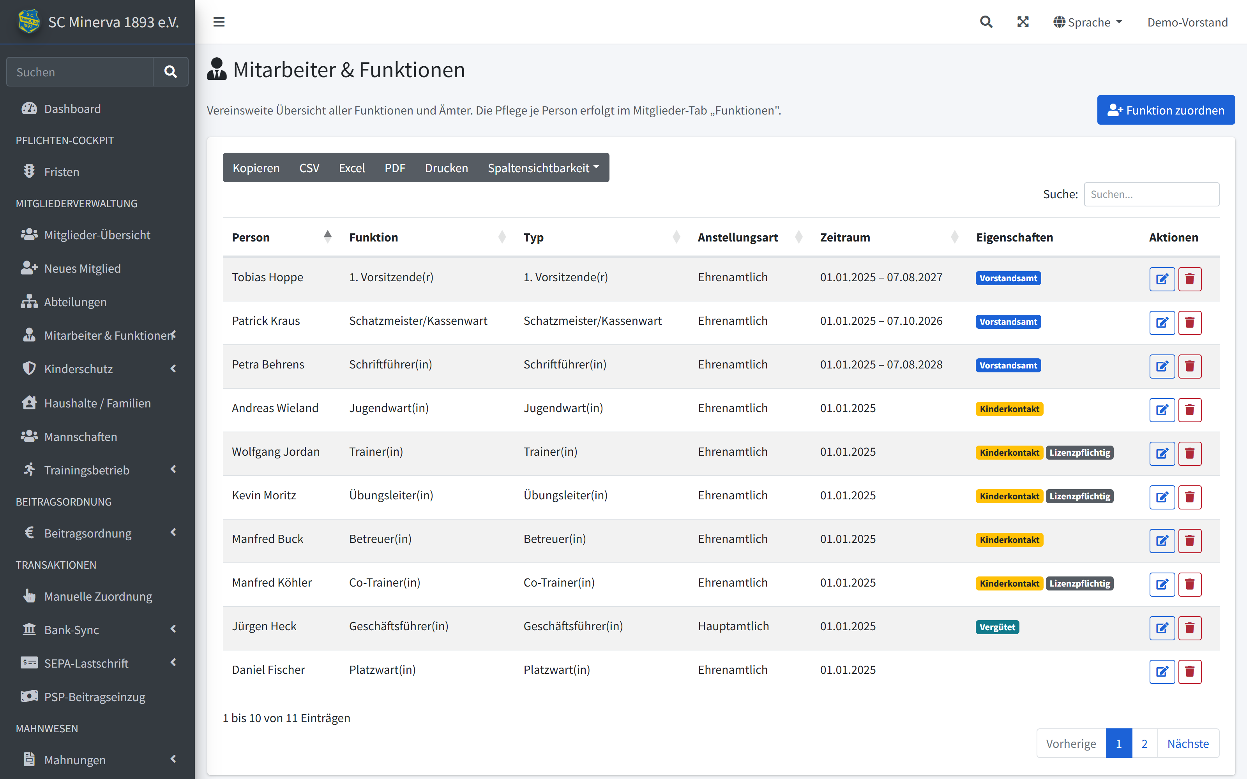Select Neues Mitglied in the sidebar
This screenshot has width=1247, height=779.
click(97, 268)
